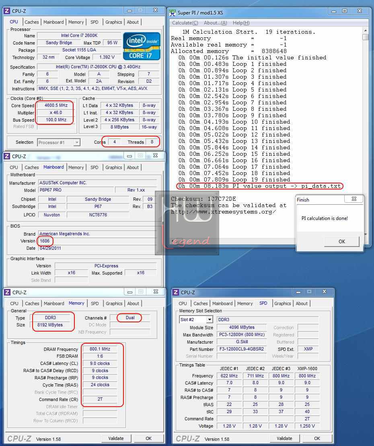Select the Graphics tab in the Processor window
The width and height of the screenshot is (374, 446).
pos(114,22)
